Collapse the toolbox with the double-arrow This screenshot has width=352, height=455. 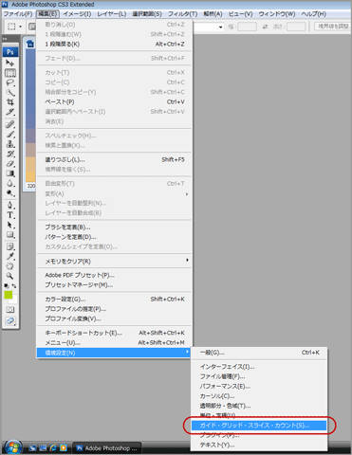pyautogui.click(x=5, y=39)
